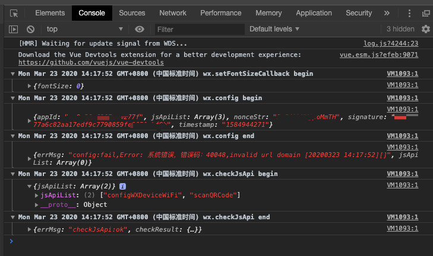Open the Sources tab

click(x=132, y=13)
